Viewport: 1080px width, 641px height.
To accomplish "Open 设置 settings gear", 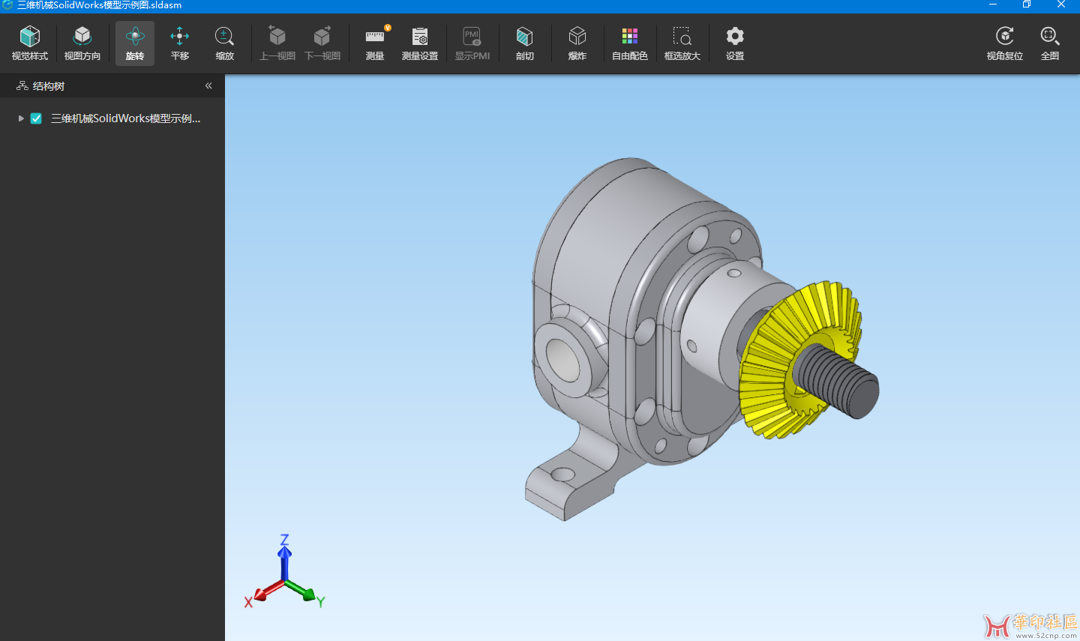I will point(735,43).
